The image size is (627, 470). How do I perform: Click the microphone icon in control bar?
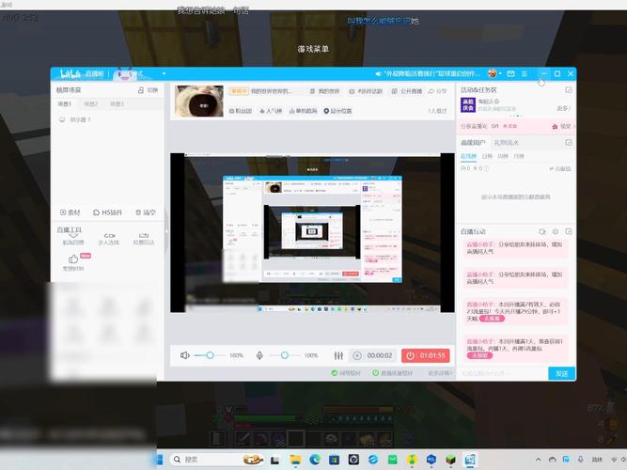[x=259, y=355]
